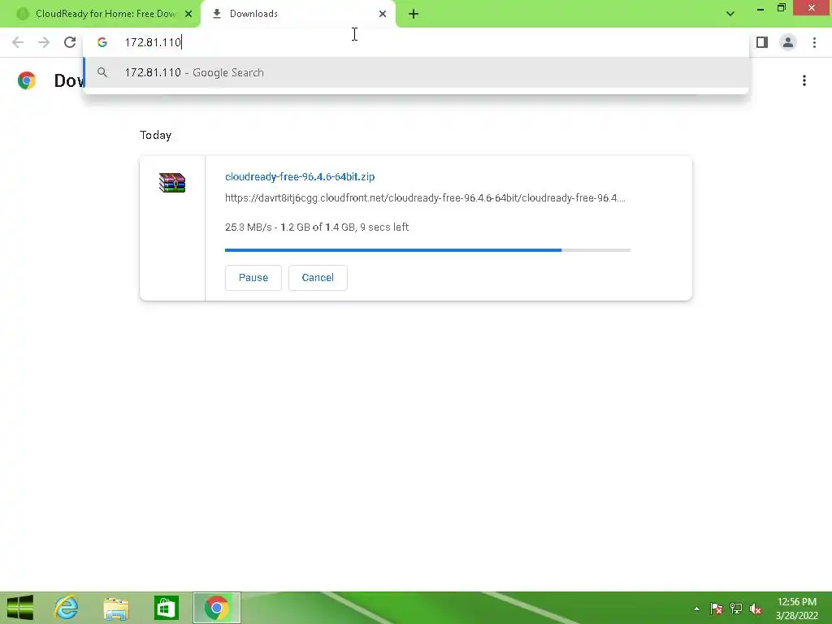Open the Windows Start button
This screenshot has height=624, width=832.
pyautogui.click(x=20, y=608)
